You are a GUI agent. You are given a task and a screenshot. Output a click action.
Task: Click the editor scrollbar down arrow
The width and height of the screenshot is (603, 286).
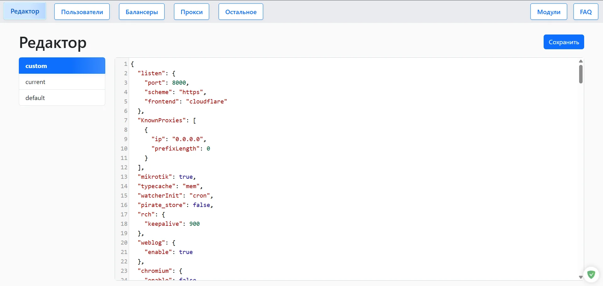tap(581, 277)
